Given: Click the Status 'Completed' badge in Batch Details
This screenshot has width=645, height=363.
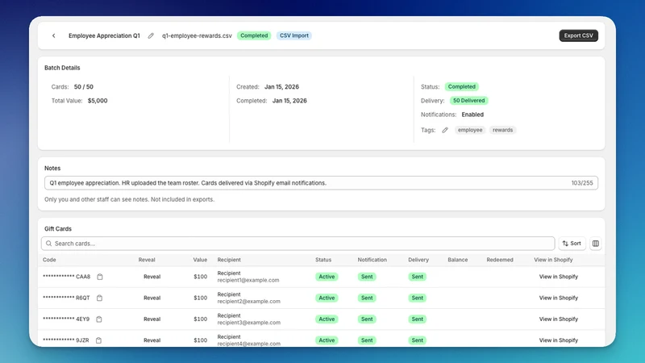Looking at the screenshot, I should (461, 87).
